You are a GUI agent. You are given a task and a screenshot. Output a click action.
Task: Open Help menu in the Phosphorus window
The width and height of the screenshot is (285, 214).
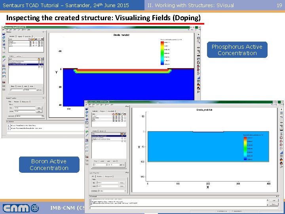(29, 30)
